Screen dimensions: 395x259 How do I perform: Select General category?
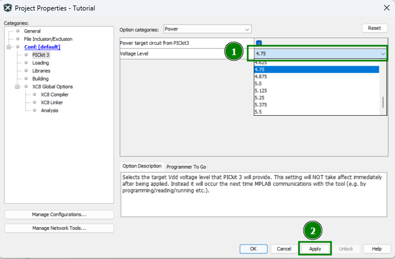coord(32,31)
